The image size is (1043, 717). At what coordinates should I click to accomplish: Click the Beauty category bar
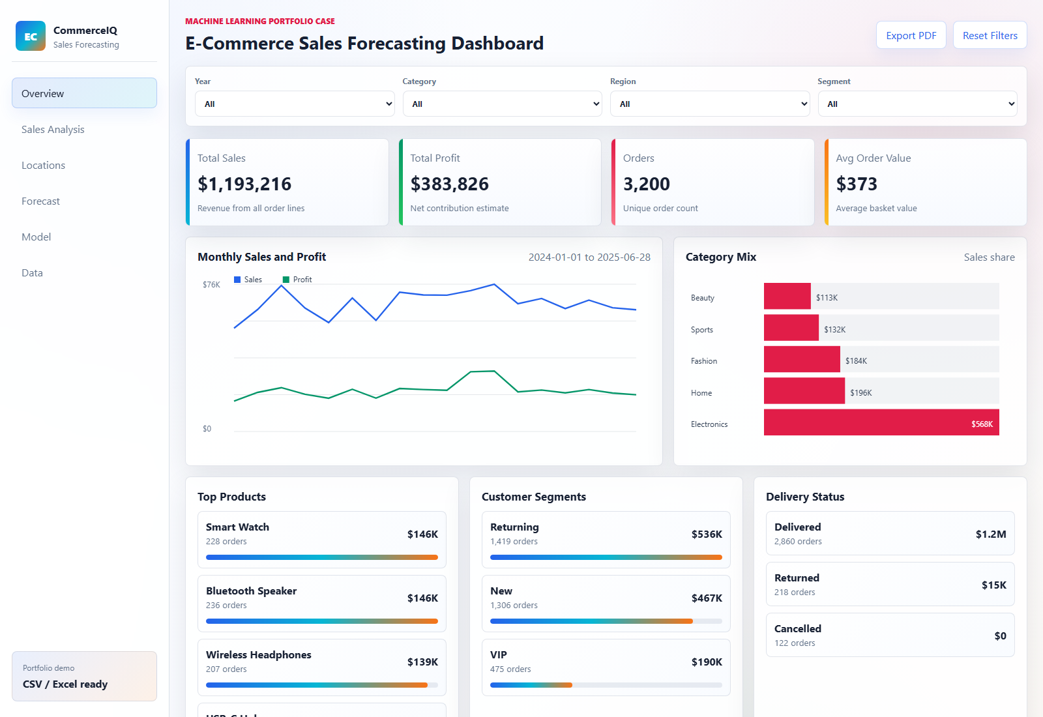click(x=787, y=296)
